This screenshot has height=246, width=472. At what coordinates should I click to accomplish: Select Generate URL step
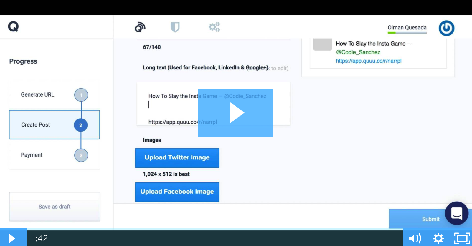tap(55, 95)
